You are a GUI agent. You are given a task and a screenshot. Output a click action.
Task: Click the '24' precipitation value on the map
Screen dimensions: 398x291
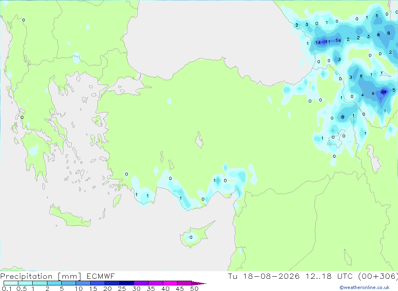pos(383,92)
